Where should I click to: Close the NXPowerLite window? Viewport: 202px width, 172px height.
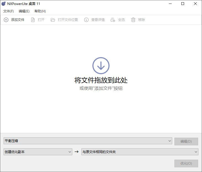point(195,4)
